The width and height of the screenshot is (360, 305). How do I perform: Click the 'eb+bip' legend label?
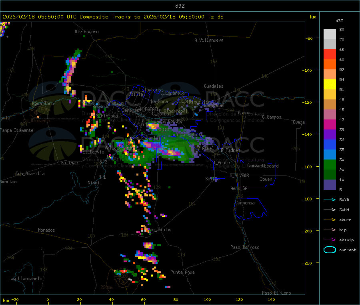[x=346, y=240]
